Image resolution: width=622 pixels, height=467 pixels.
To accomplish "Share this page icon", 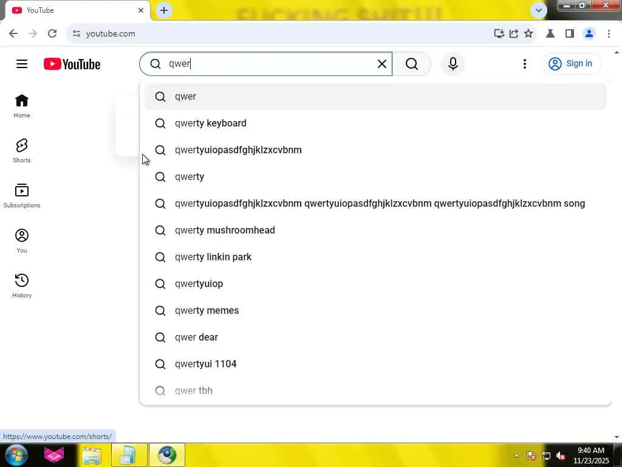I will coord(514,34).
